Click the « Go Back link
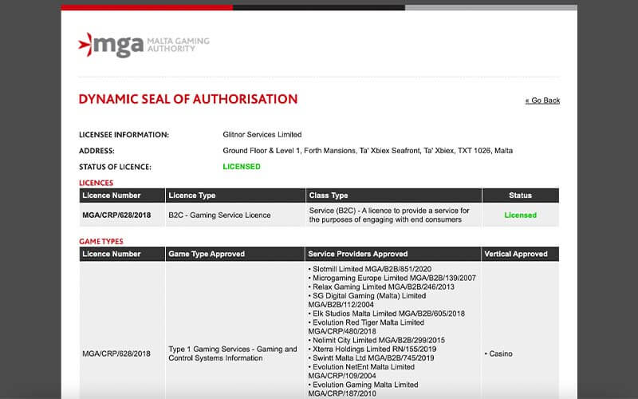Image resolution: width=638 pixels, height=399 pixels. pyautogui.click(x=542, y=101)
